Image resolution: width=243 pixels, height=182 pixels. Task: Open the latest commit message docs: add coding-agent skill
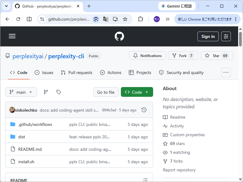tap(69, 110)
